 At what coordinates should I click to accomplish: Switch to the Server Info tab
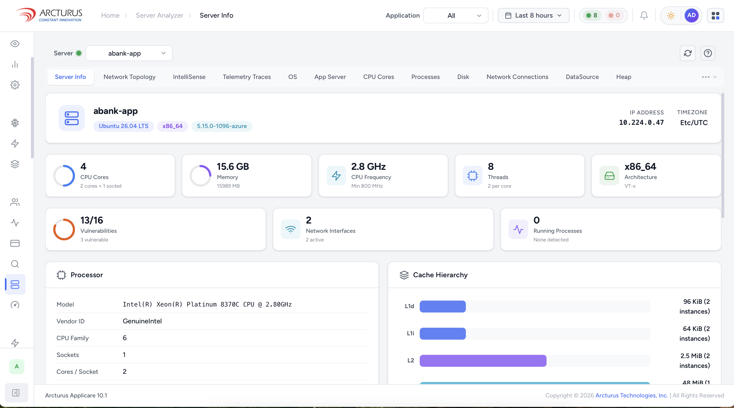click(x=70, y=77)
